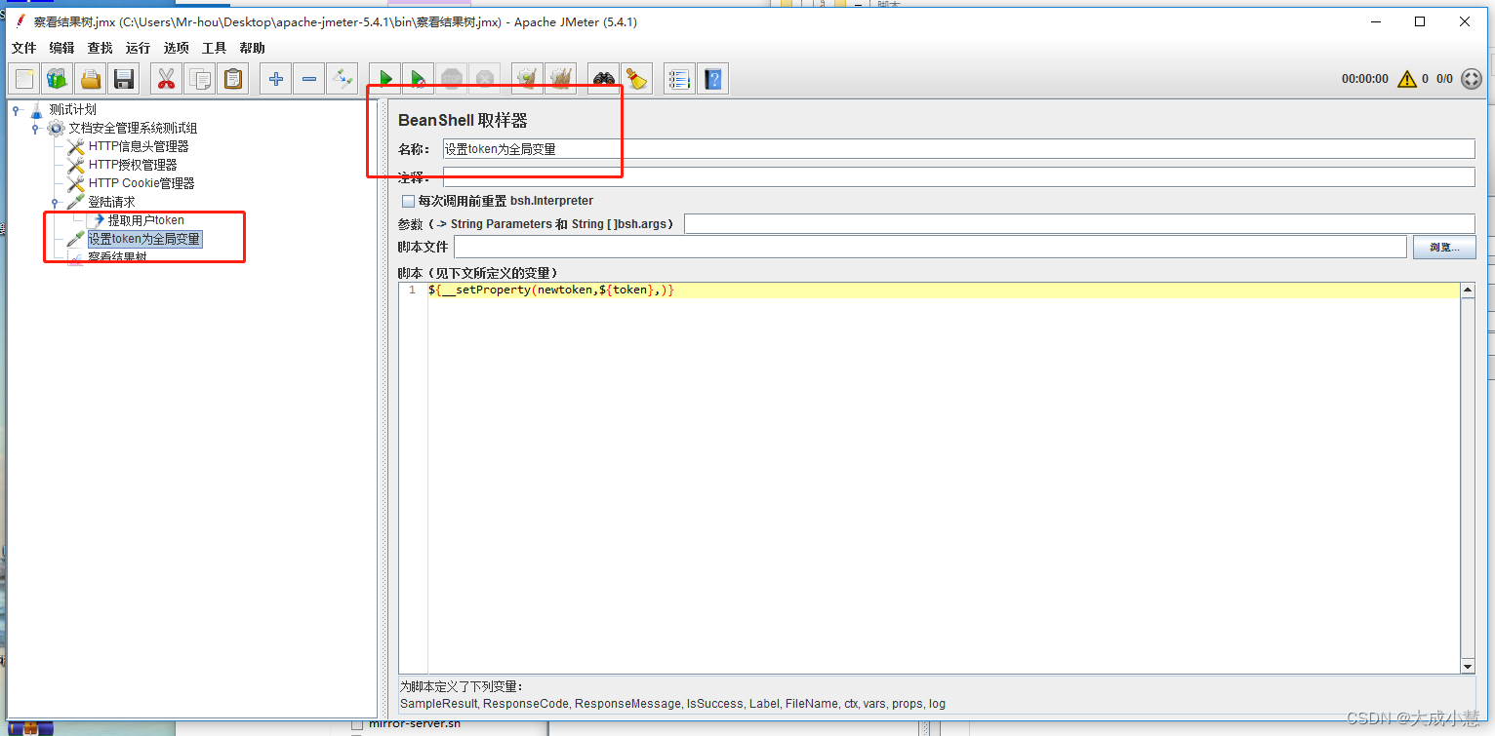Open Help with the question-mark book icon

click(713, 79)
